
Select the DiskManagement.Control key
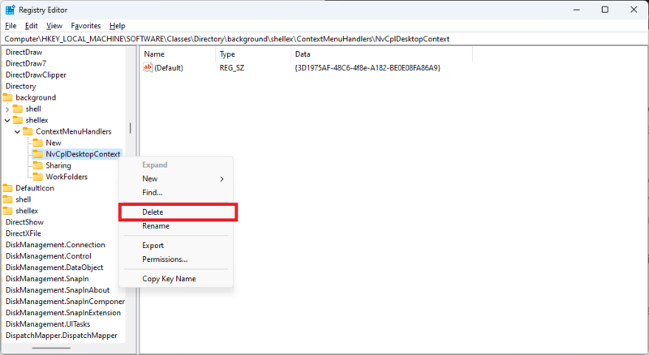click(x=49, y=256)
